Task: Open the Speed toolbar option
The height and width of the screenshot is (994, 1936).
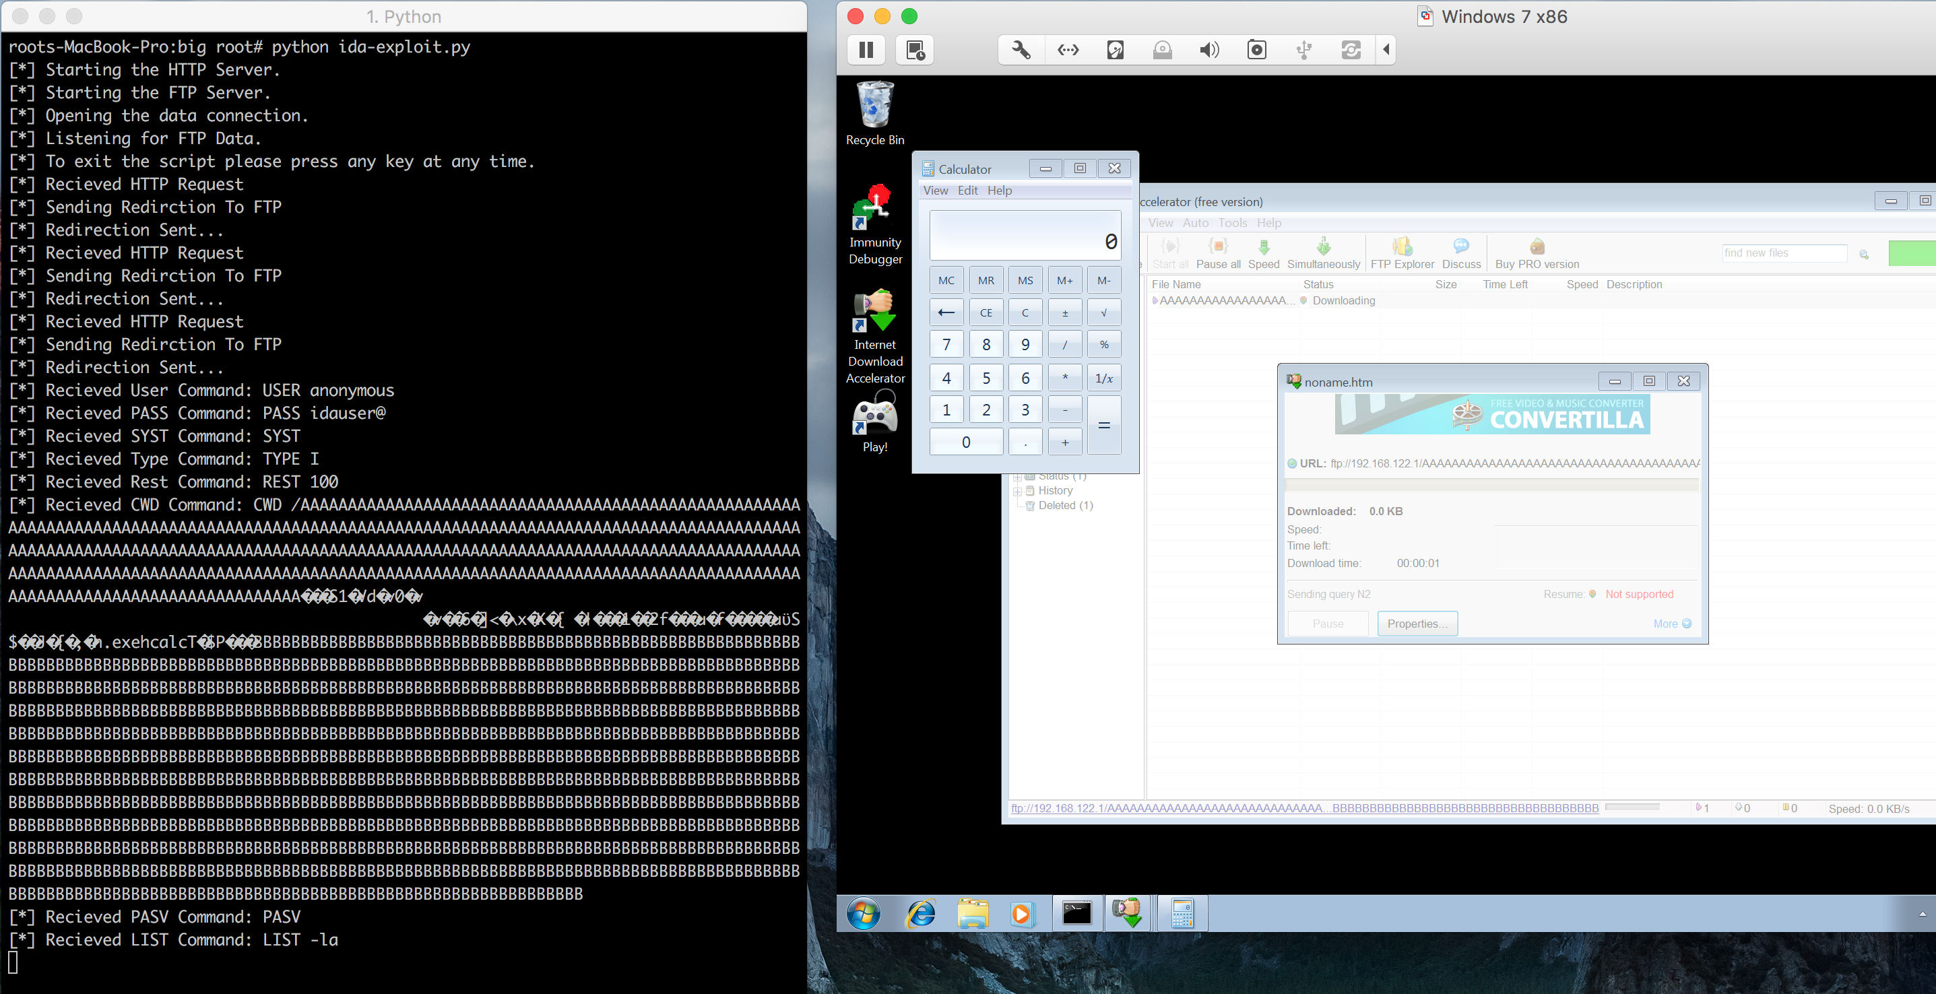Action: pos(1263,253)
